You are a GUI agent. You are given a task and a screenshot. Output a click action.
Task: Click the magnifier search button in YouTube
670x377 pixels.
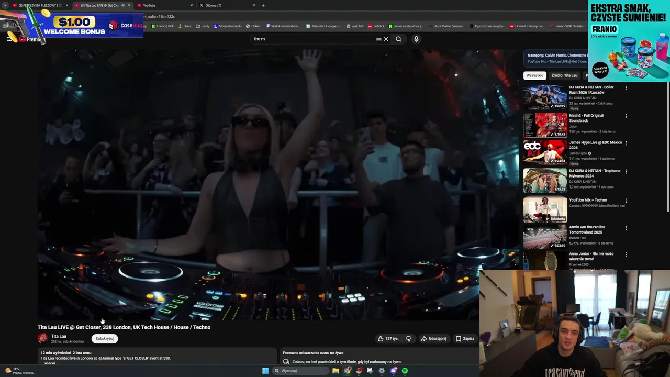tap(398, 39)
